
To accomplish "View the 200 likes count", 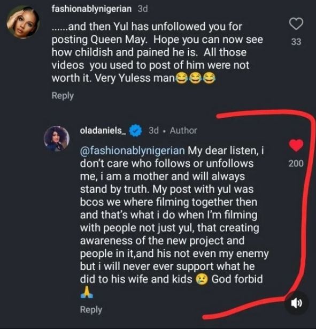I will [296, 164].
